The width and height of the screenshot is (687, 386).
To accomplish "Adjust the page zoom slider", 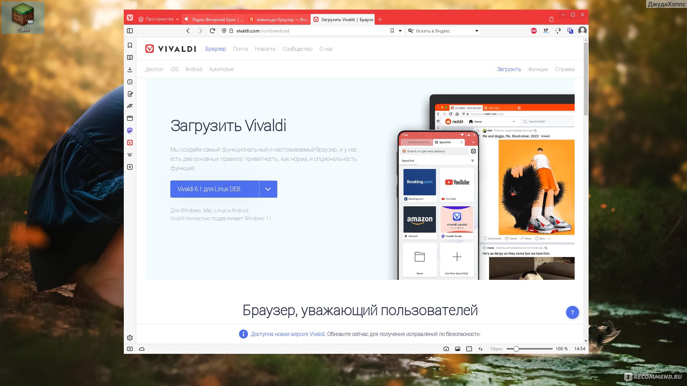I will (530, 349).
